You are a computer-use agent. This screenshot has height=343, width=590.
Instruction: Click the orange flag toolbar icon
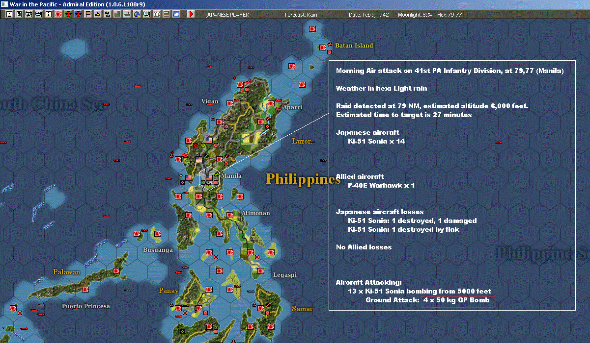click(x=88, y=14)
